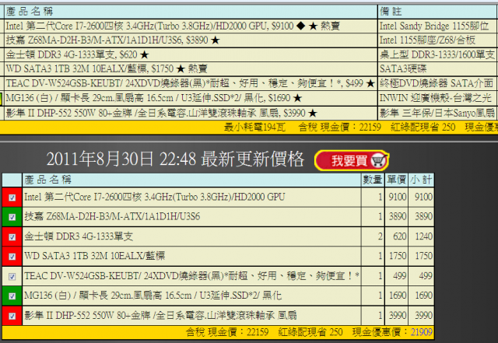This screenshot has width=498, height=343.
Task: Click '紅綠配現省 250' in the lower yellow bar
Action: pos(310,332)
